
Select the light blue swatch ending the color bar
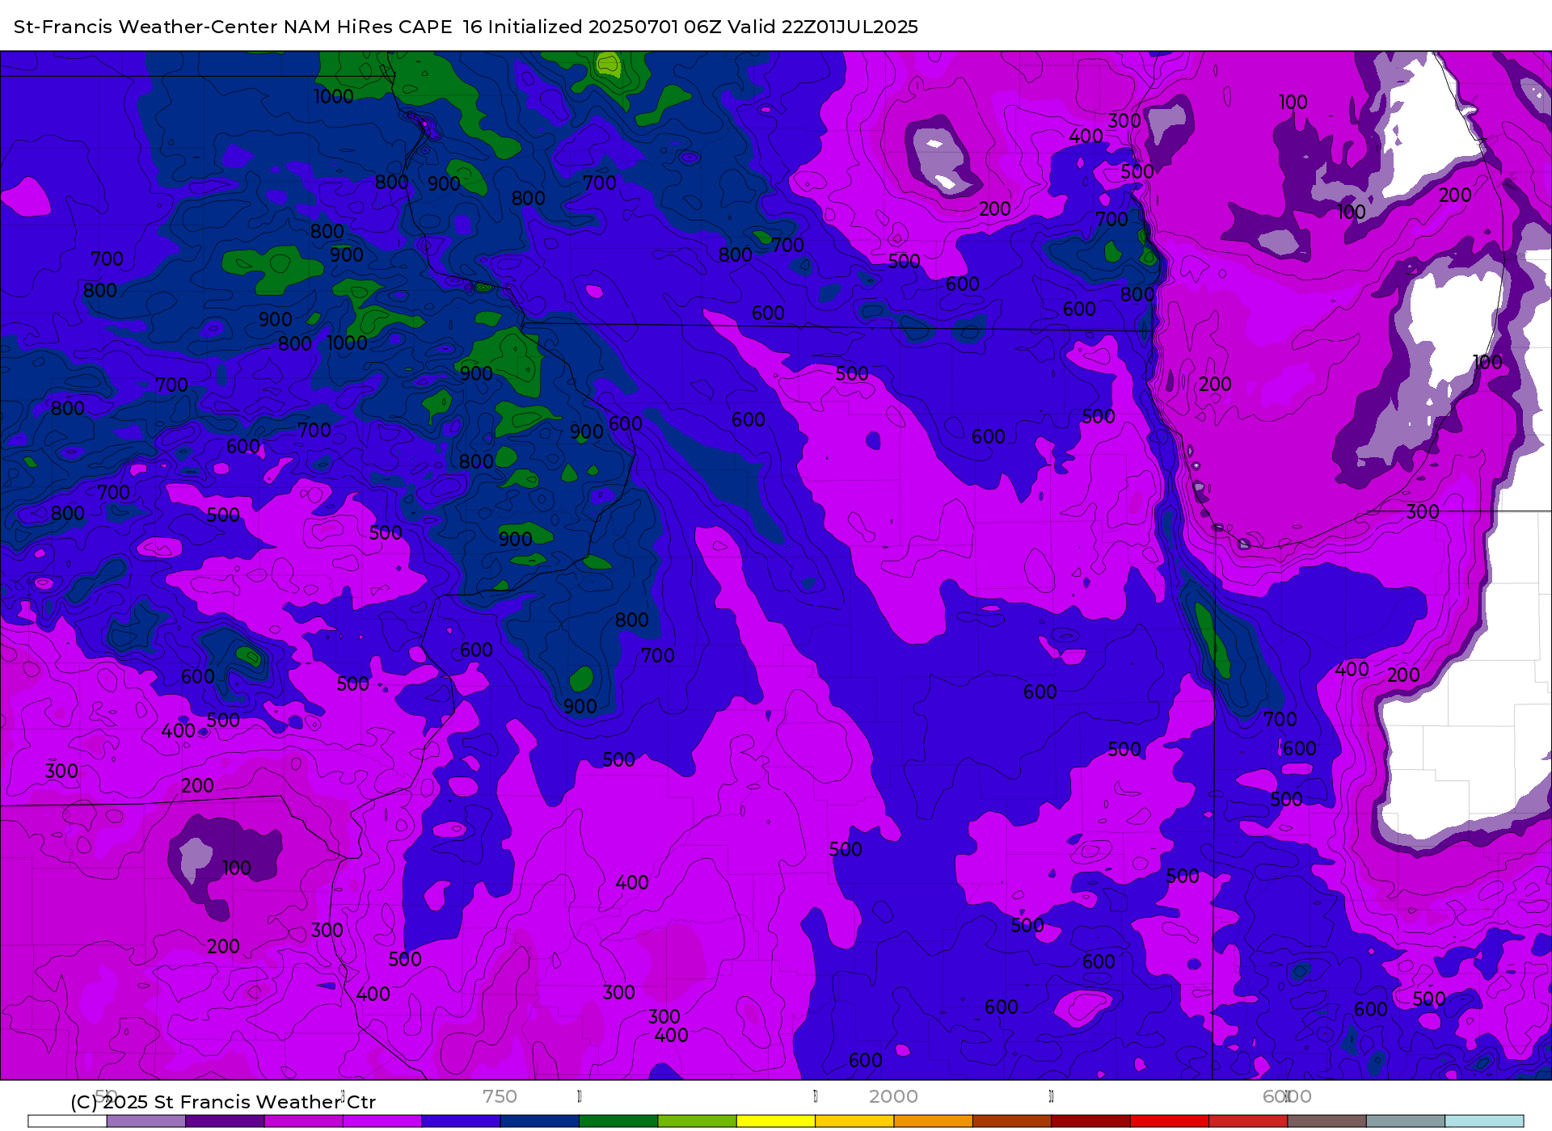(x=1484, y=1121)
